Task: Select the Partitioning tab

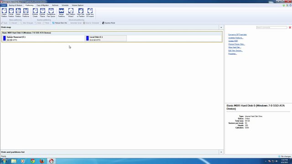Action: [29, 5]
